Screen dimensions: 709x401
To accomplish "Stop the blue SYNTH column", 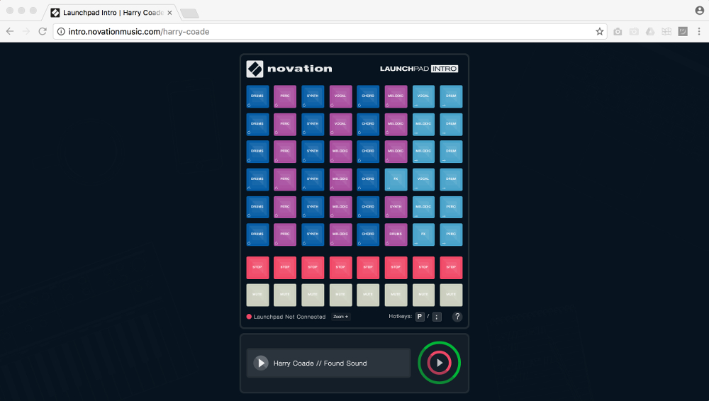I will tap(313, 268).
